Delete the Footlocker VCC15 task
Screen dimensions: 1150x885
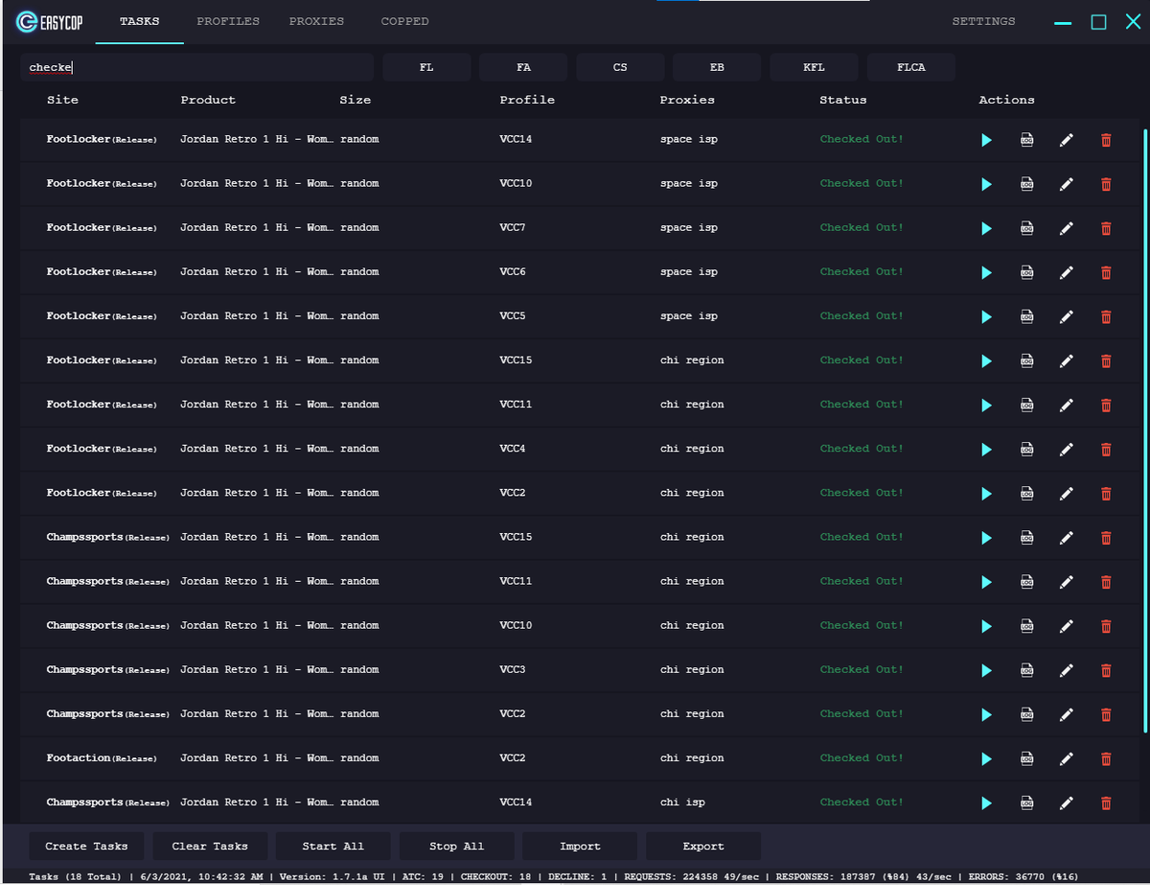[x=1106, y=361]
